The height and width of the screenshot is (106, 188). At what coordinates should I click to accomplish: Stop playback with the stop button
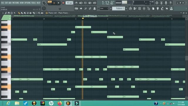tap(58, 3)
